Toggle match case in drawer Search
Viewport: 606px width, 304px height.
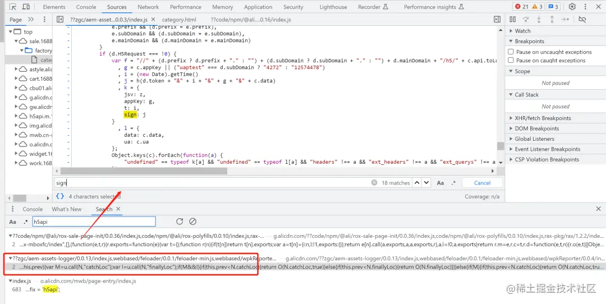(x=13, y=222)
